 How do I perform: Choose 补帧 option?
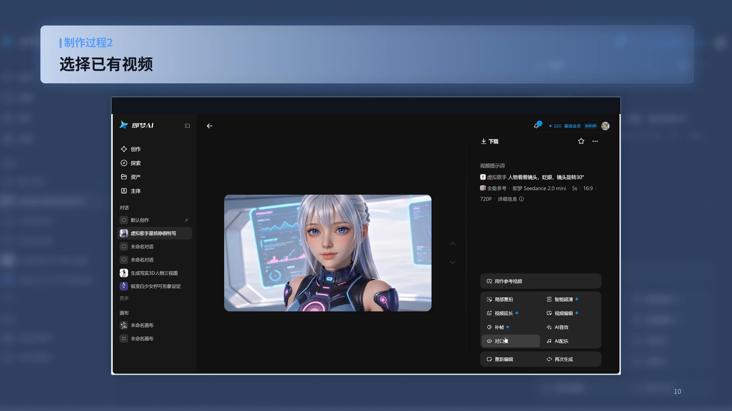[x=511, y=327]
